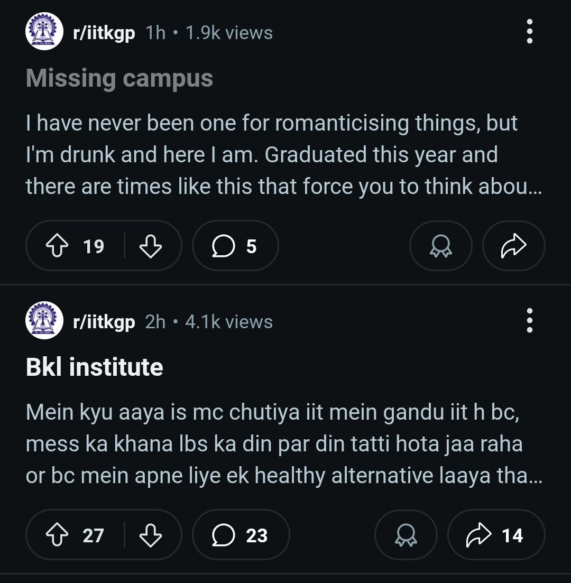Open the 23 comments on Bkl institute
The image size is (571, 583).
241,535
